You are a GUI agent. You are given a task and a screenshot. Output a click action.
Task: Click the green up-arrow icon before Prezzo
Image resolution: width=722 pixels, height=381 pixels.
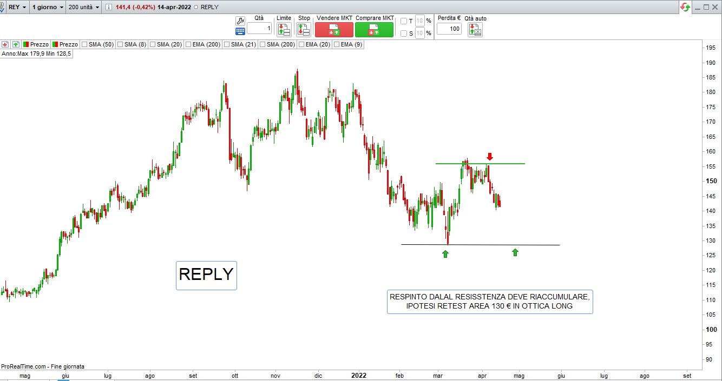point(16,44)
